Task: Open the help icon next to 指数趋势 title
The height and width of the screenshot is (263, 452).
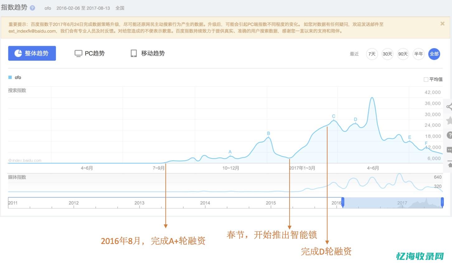Action: (32, 8)
